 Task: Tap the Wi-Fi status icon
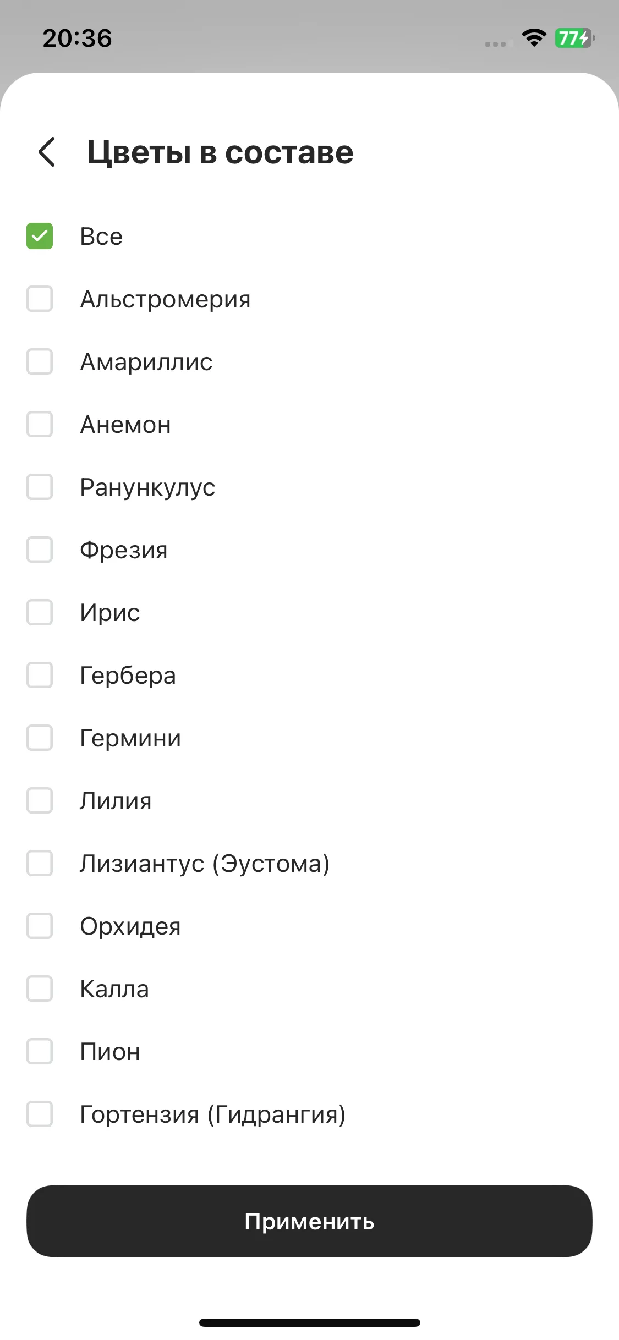pyautogui.click(x=534, y=38)
